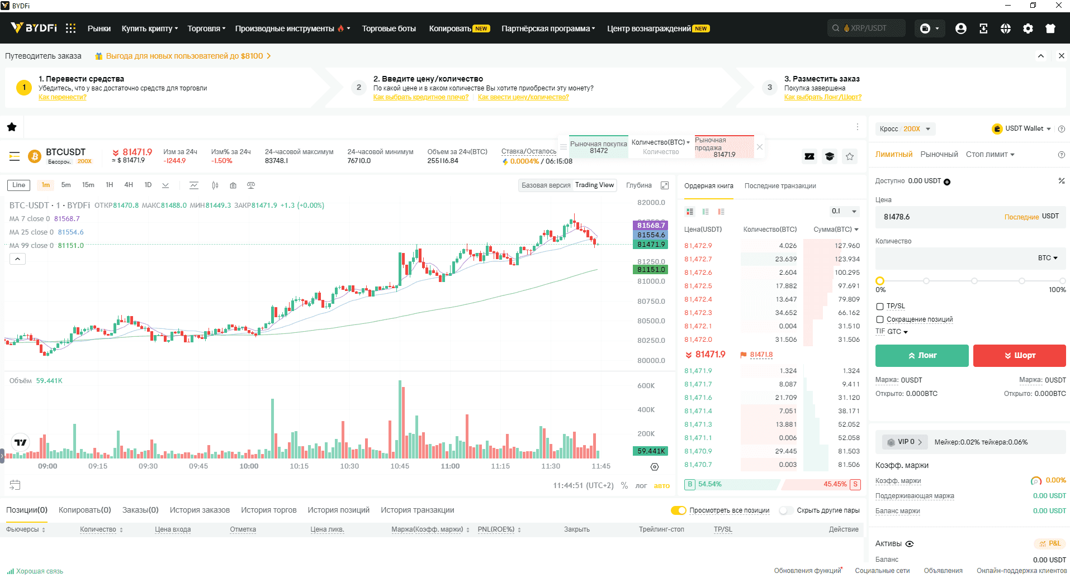The height and width of the screenshot is (578, 1070).
Task: Collapse the order guide panel chevron
Action: tap(1041, 56)
